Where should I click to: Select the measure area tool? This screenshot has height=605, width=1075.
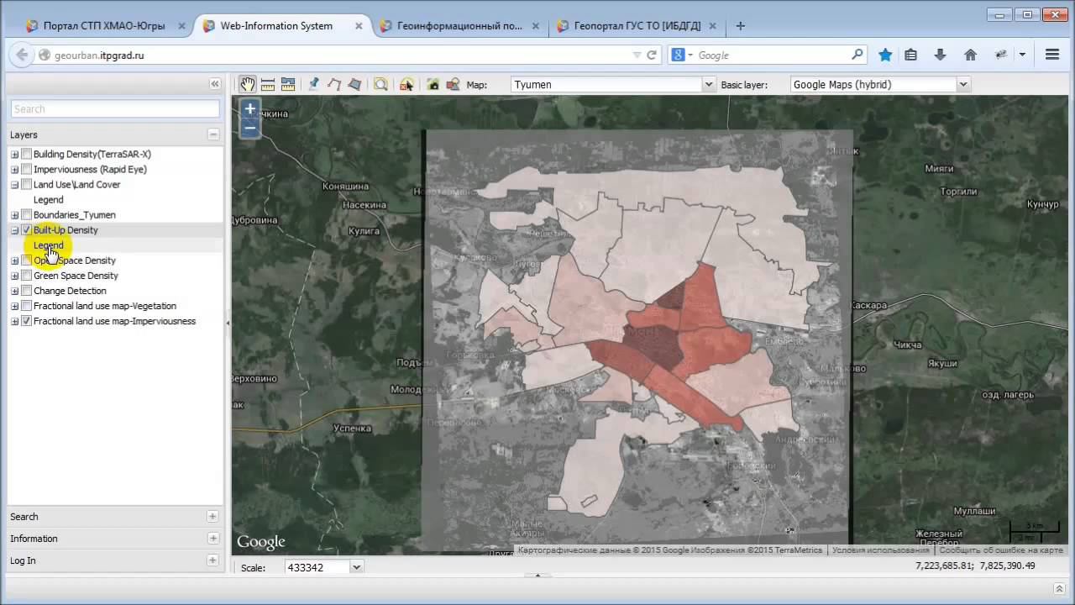click(288, 84)
